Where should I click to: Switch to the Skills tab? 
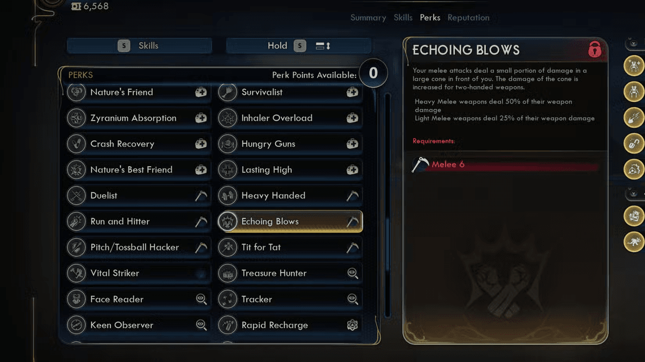click(403, 18)
